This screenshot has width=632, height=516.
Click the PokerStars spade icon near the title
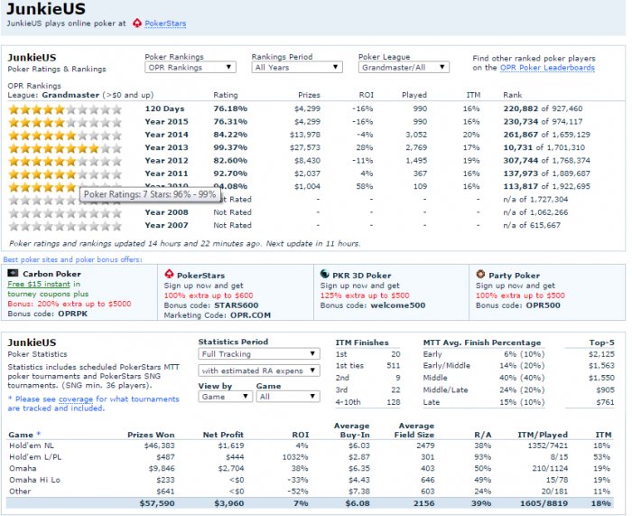click(136, 23)
